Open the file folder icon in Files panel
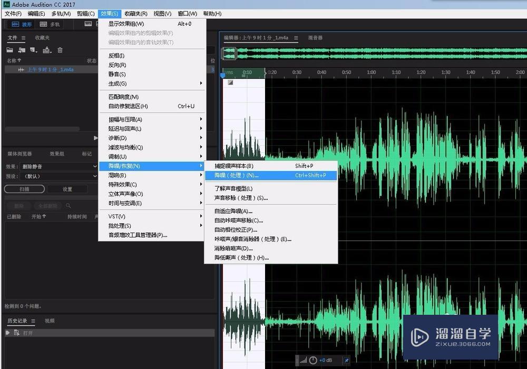This screenshot has height=369, width=527. click(x=9, y=51)
